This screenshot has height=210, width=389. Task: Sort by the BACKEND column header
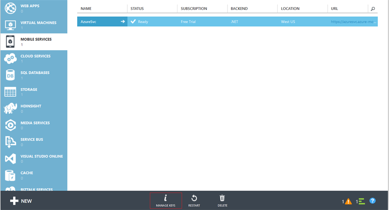pyautogui.click(x=239, y=8)
